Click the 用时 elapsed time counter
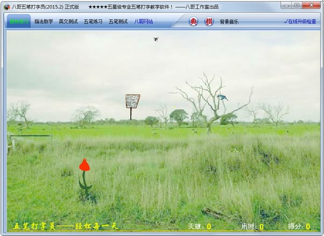 [x=252, y=227]
